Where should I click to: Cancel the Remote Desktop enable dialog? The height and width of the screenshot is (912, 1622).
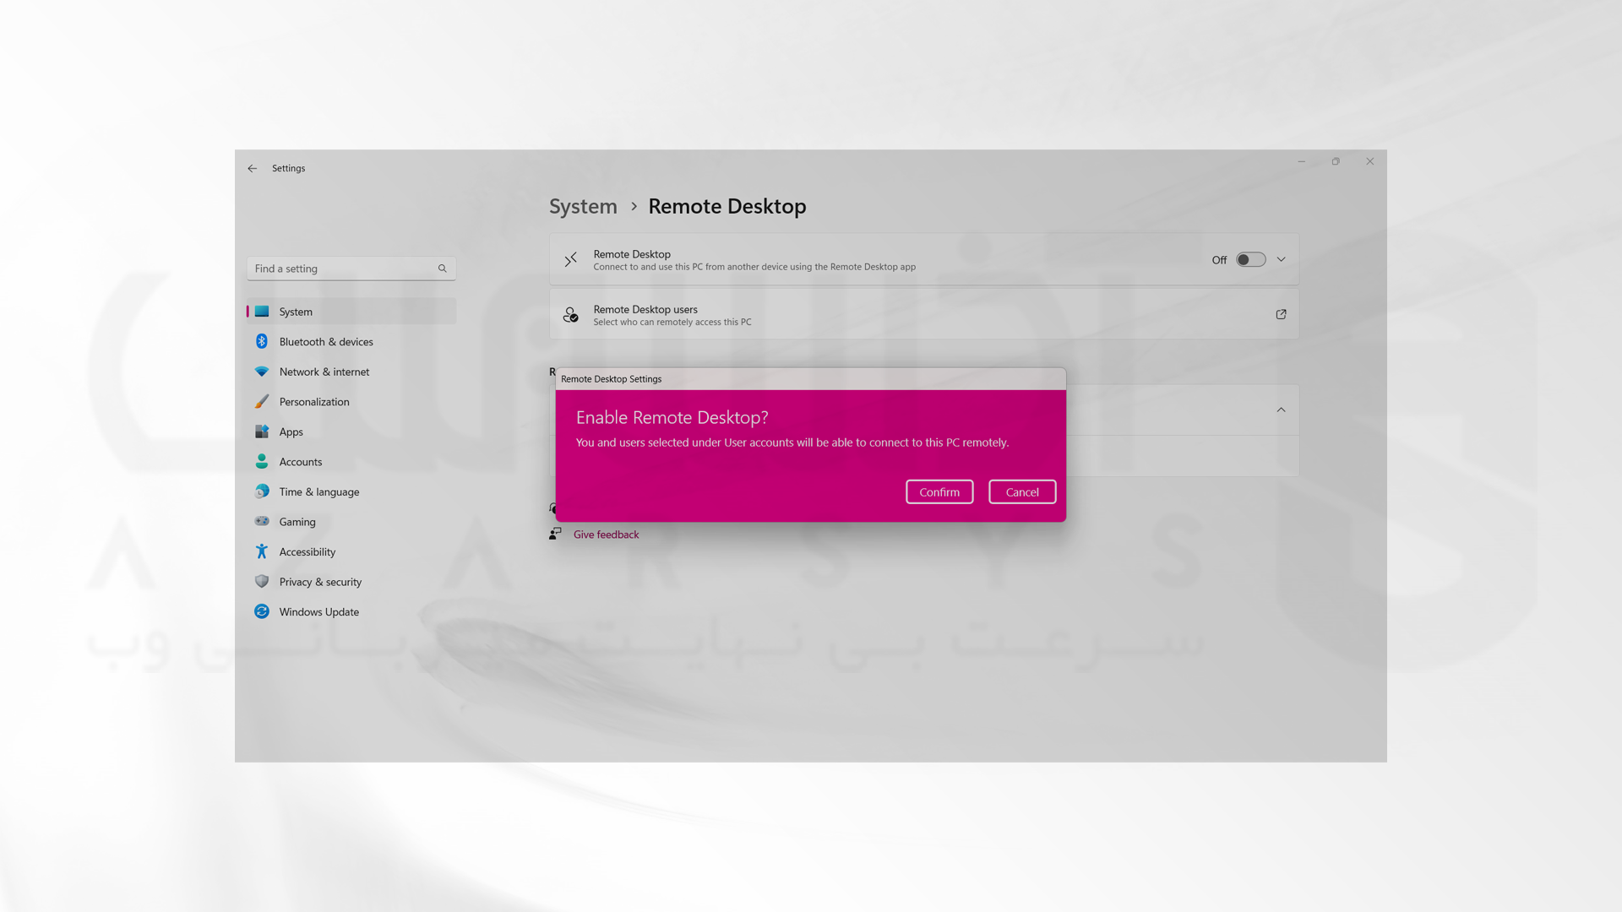[x=1021, y=491]
